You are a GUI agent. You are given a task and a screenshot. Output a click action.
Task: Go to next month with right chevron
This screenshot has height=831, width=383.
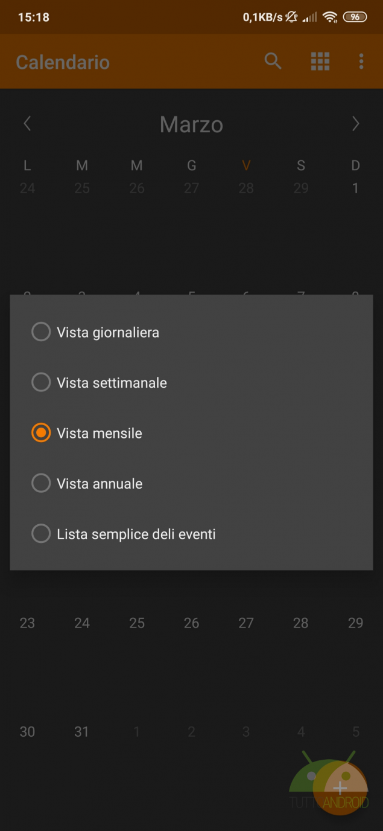(x=355, y=124)
